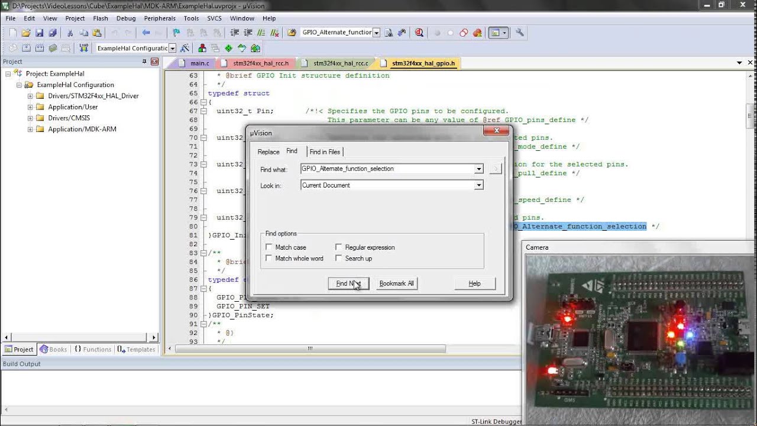The width and height of the screenshot is (757, 426).
Task: Click the Paste clipboard icon
Action: 96,33
